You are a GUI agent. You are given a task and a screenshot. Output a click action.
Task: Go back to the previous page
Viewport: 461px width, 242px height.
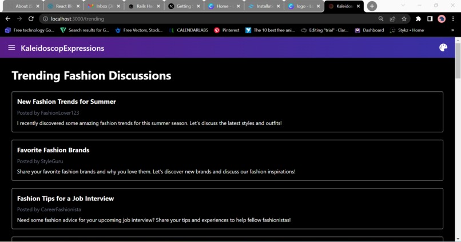pyautogui.click(x=8, y=19)
